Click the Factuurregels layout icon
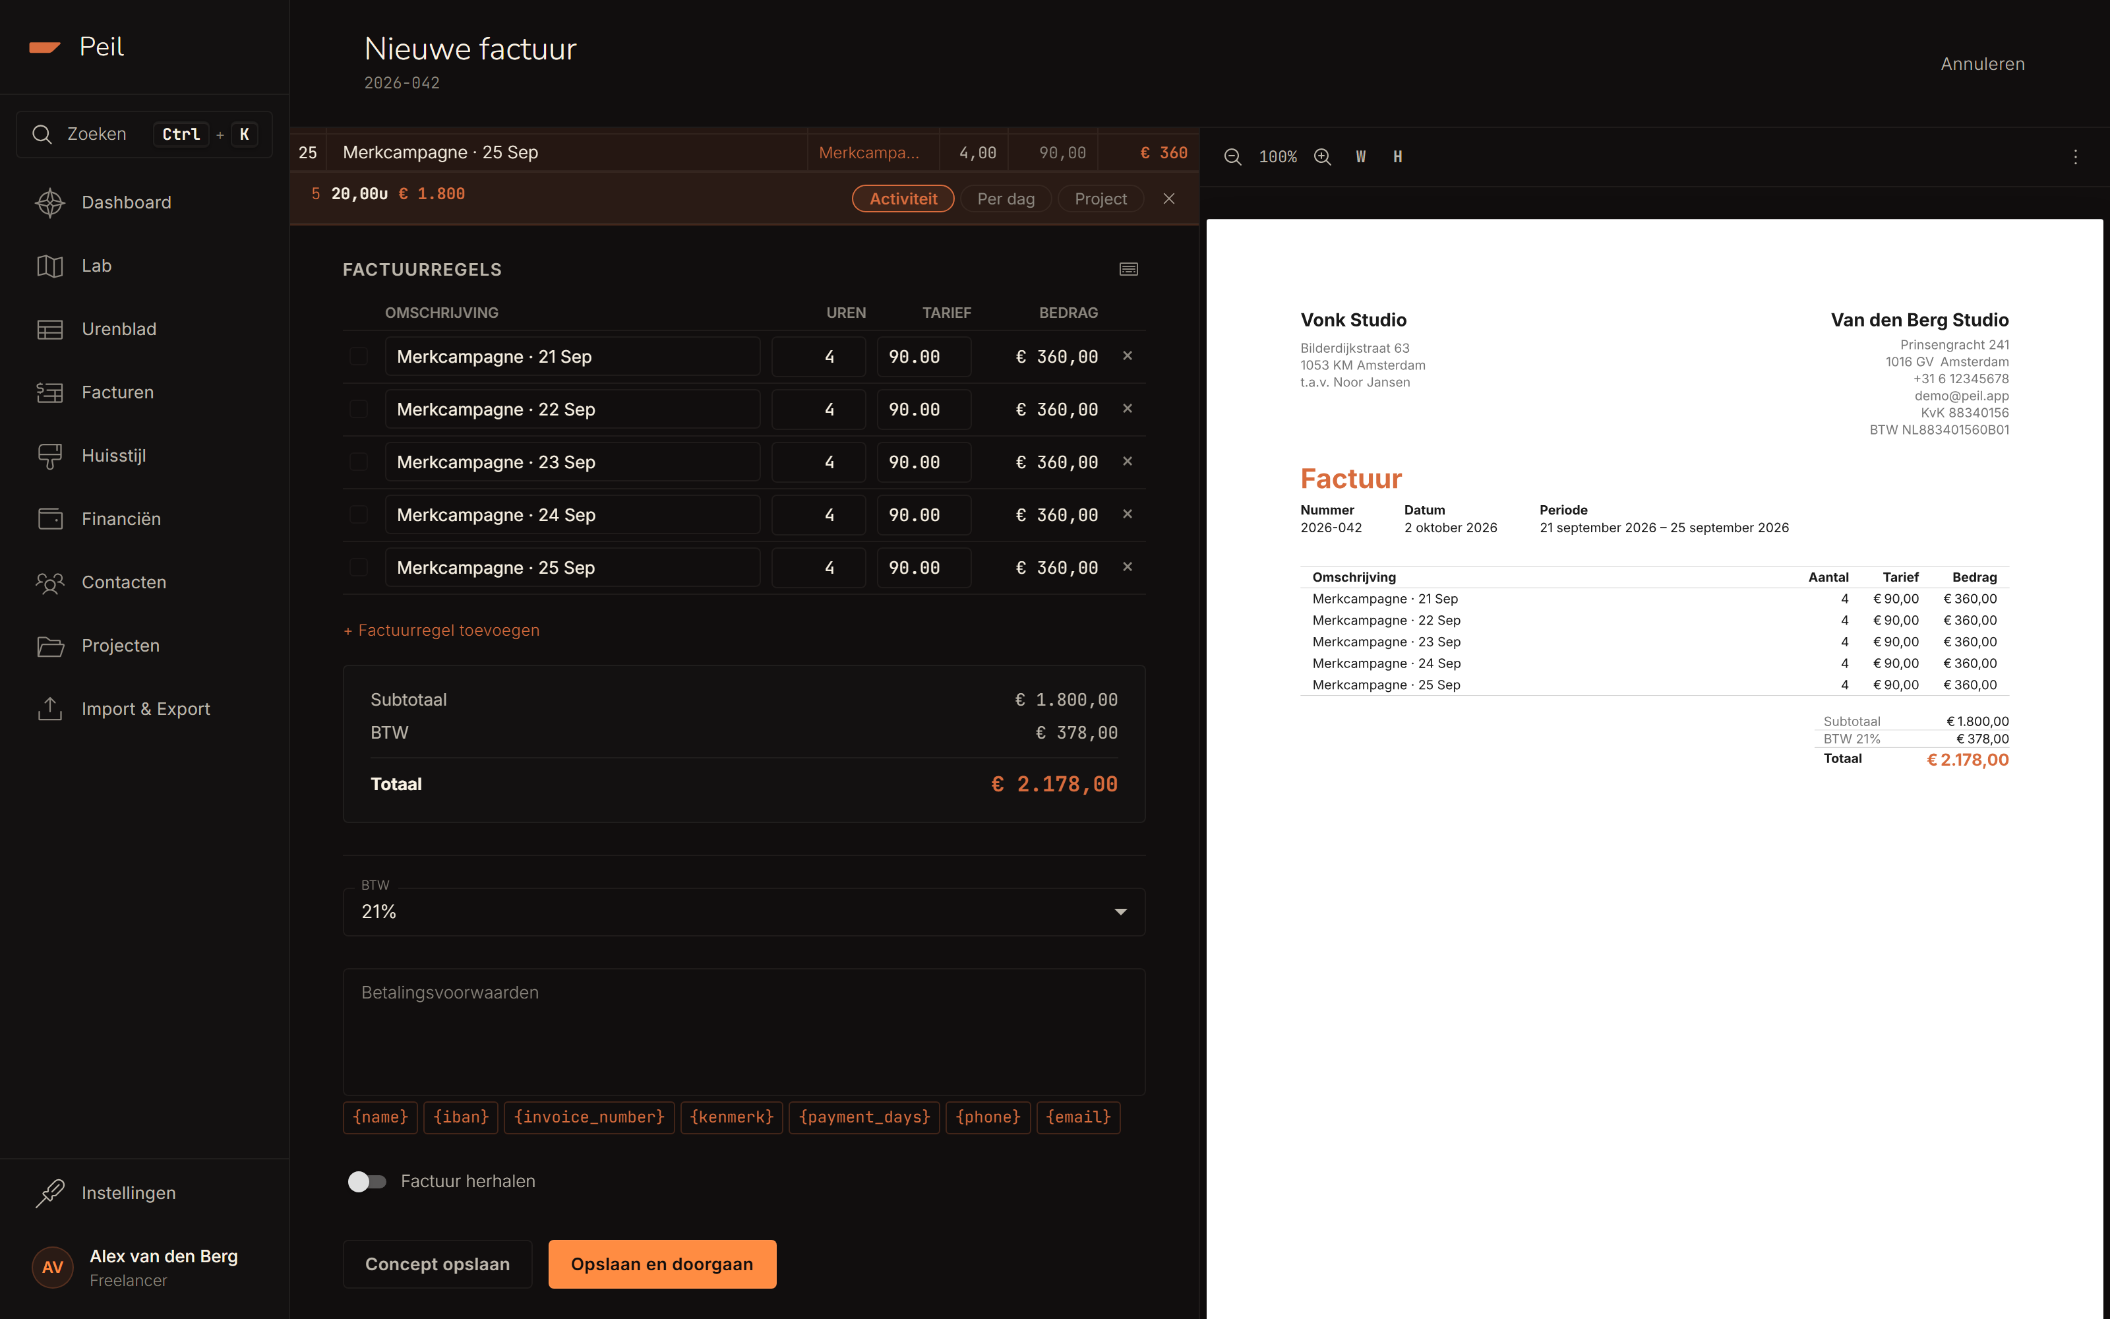2110x1319 pixels. click(1128, 270)
